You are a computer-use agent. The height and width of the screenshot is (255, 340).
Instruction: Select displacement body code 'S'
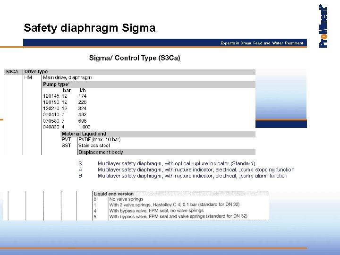pos(80,163)
